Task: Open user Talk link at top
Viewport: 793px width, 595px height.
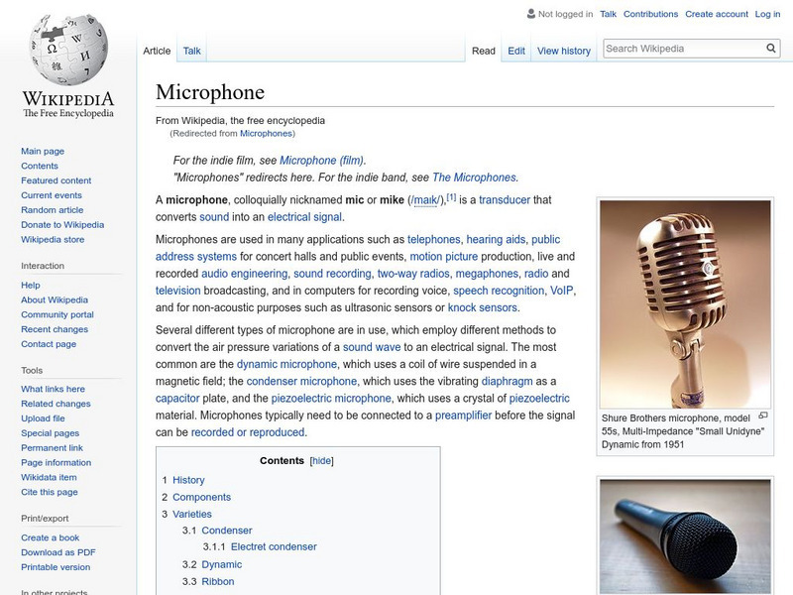Action: click(608, 14)
